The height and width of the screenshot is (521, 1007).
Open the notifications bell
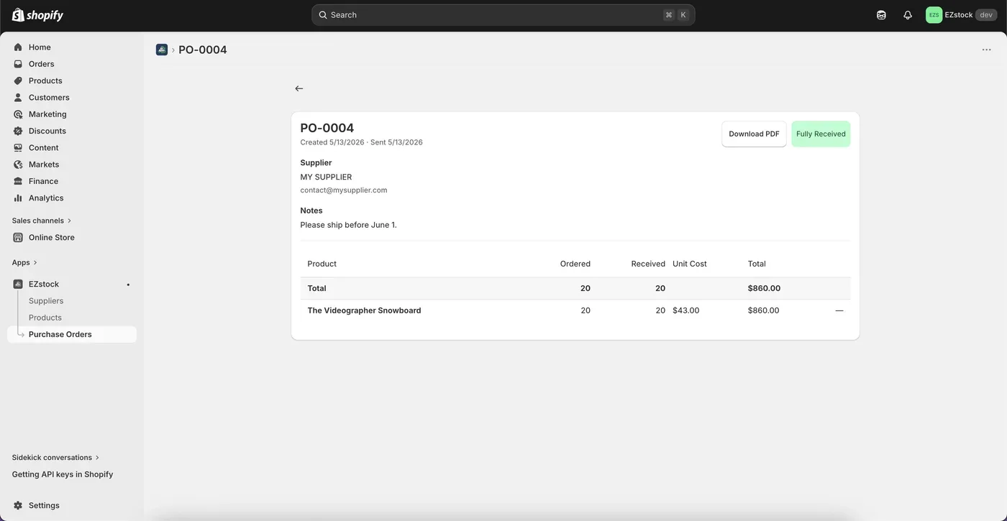(x=908, y=15)
